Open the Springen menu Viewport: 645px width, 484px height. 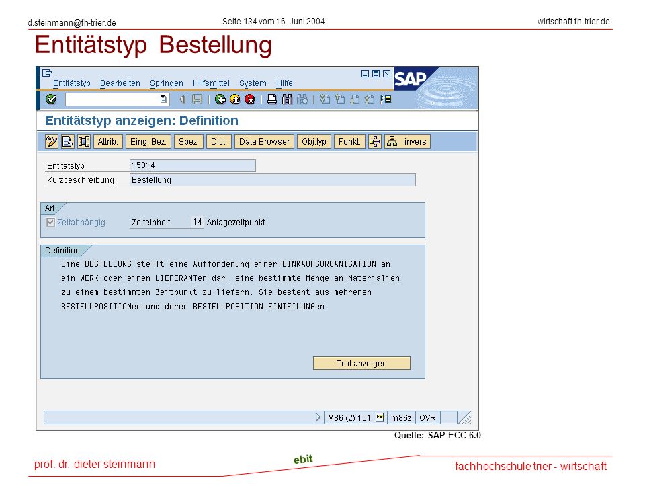(166, 83)
